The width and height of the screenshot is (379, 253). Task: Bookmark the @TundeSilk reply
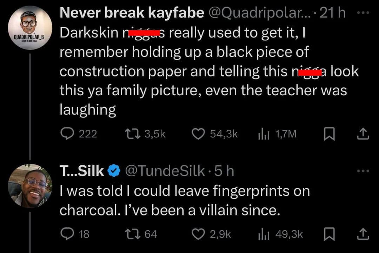(x=327, y=234)
